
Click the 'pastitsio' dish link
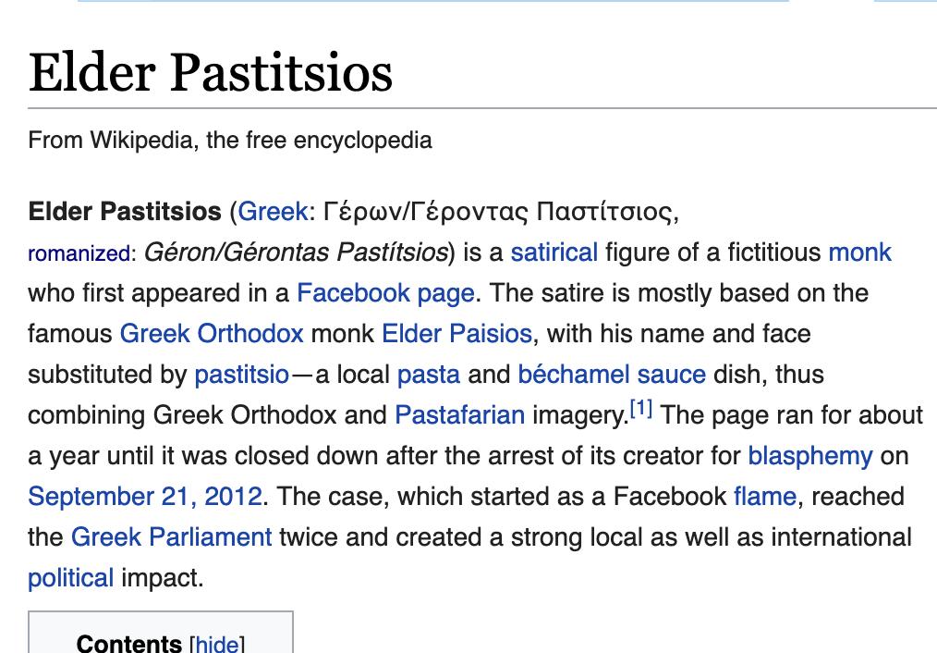(241, 375)
